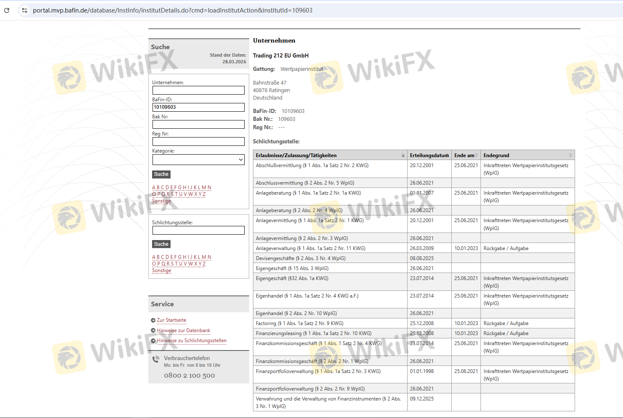Click the phone icon next to Verbrauchertelefon
The width and height of the screenshot is (623, 418).
[x=156, y=359]
